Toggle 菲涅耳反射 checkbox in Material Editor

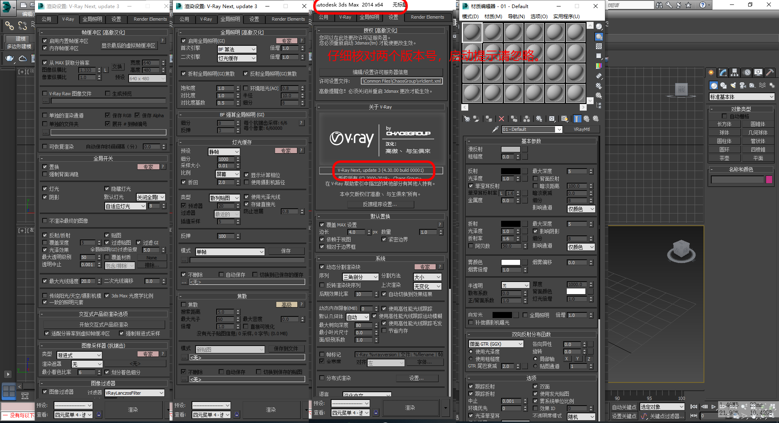click(x=471, y=186)
